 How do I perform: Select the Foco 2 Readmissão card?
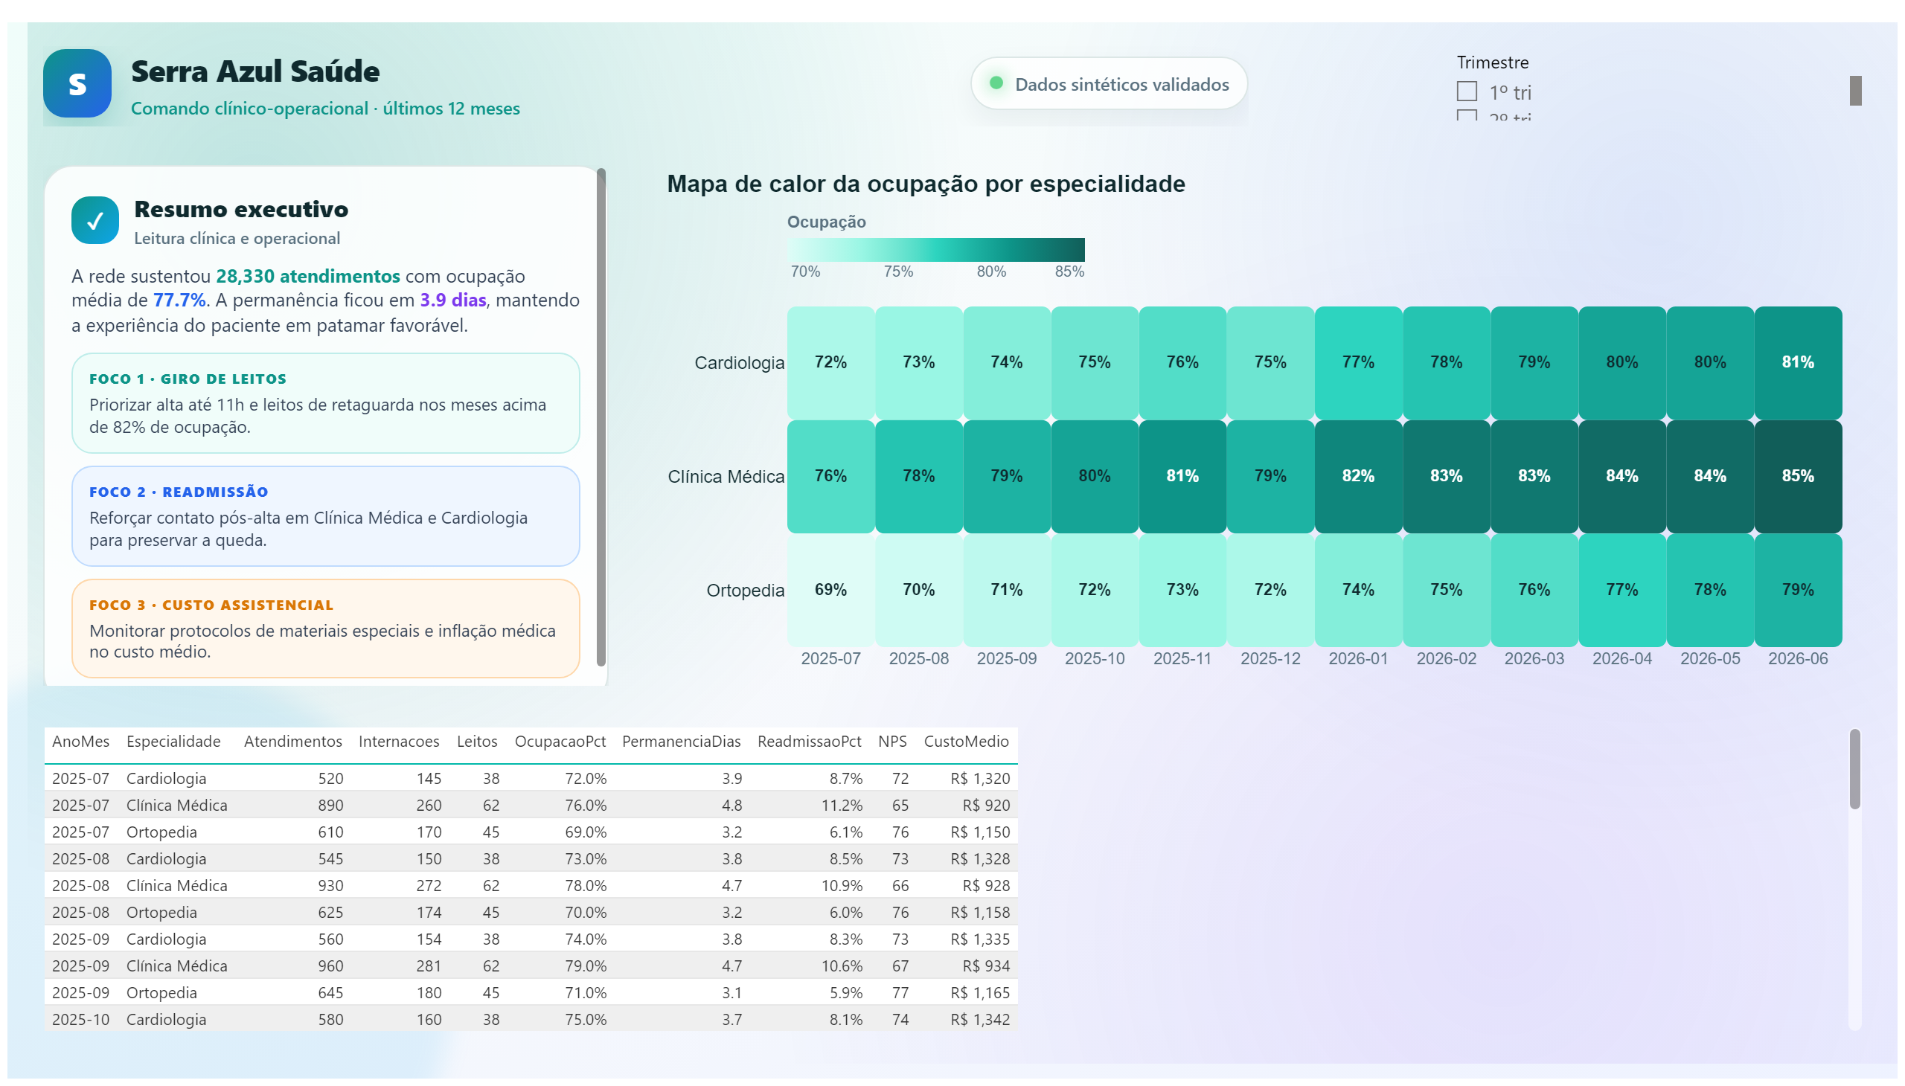(325, 516)
